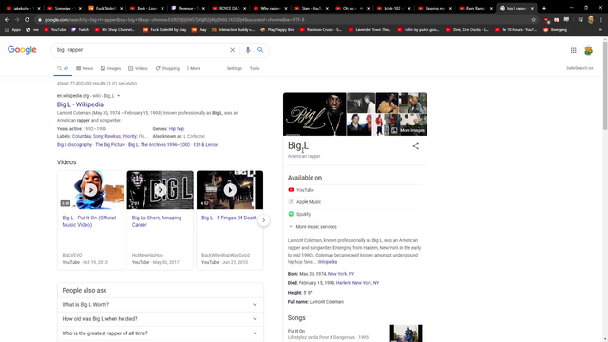
Task: Clear the search box with X icon
Action: (232, 50)
